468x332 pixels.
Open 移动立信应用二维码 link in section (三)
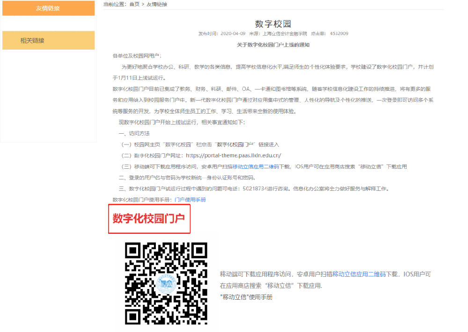coord(256,166)
